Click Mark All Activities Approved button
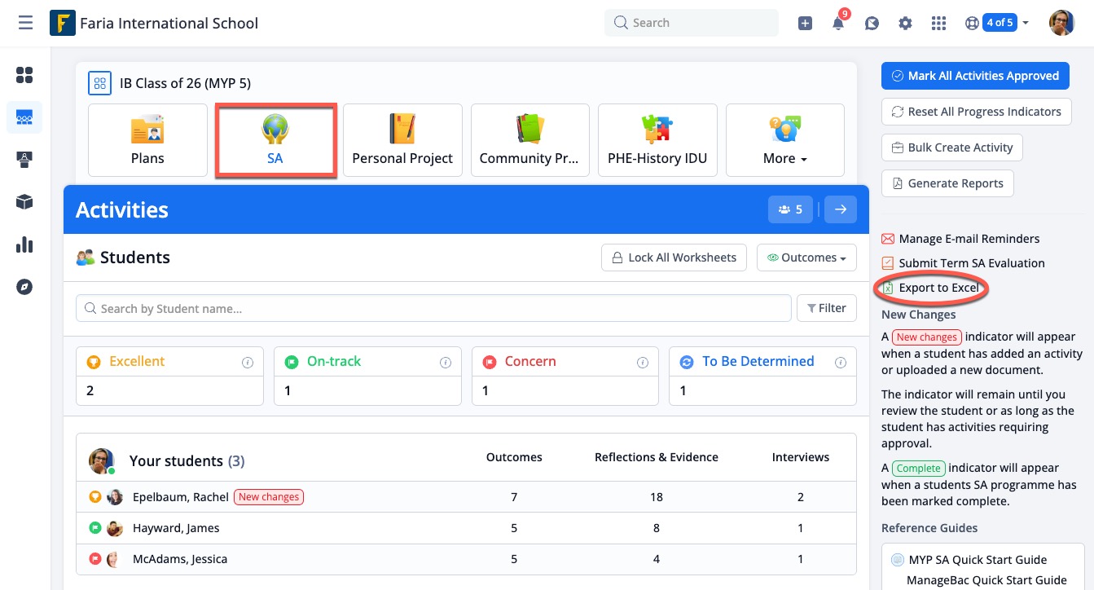The width and height of the screenshot is (1094, 590). (975, 76)
